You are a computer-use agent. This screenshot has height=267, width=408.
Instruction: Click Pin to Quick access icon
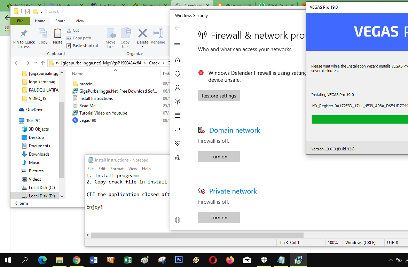[24, 33]
